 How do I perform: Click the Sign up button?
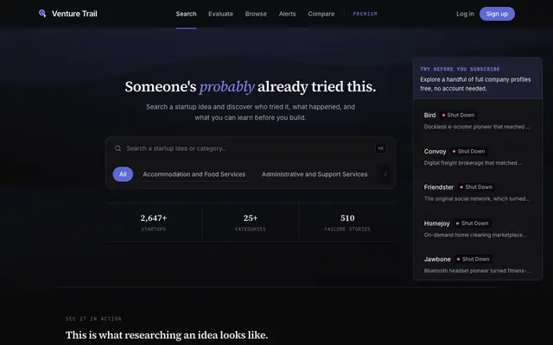click(497, 14)
